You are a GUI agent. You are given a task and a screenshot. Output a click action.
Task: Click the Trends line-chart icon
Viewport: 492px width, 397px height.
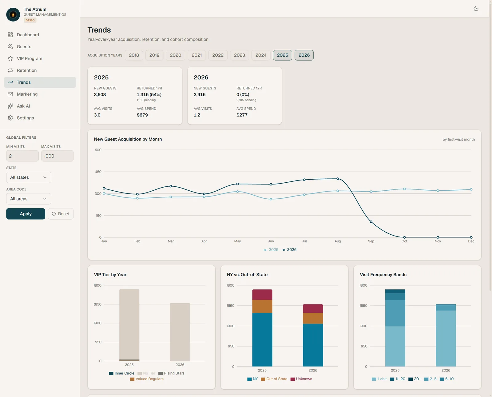click(x=10, y=82)
